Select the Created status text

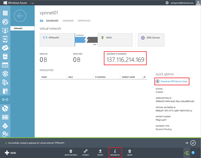[x=159, y=92]
